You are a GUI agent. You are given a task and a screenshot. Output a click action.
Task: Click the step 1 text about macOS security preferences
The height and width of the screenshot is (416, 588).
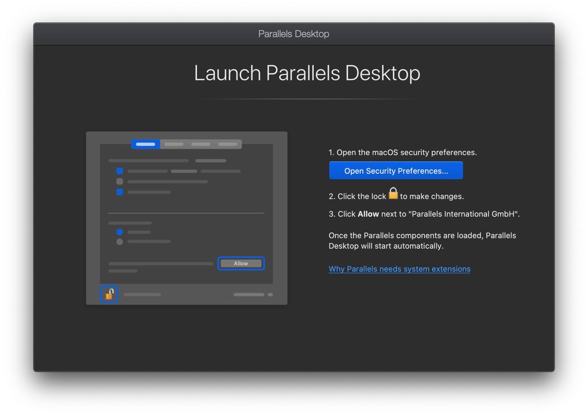click(x=403, y=153)
